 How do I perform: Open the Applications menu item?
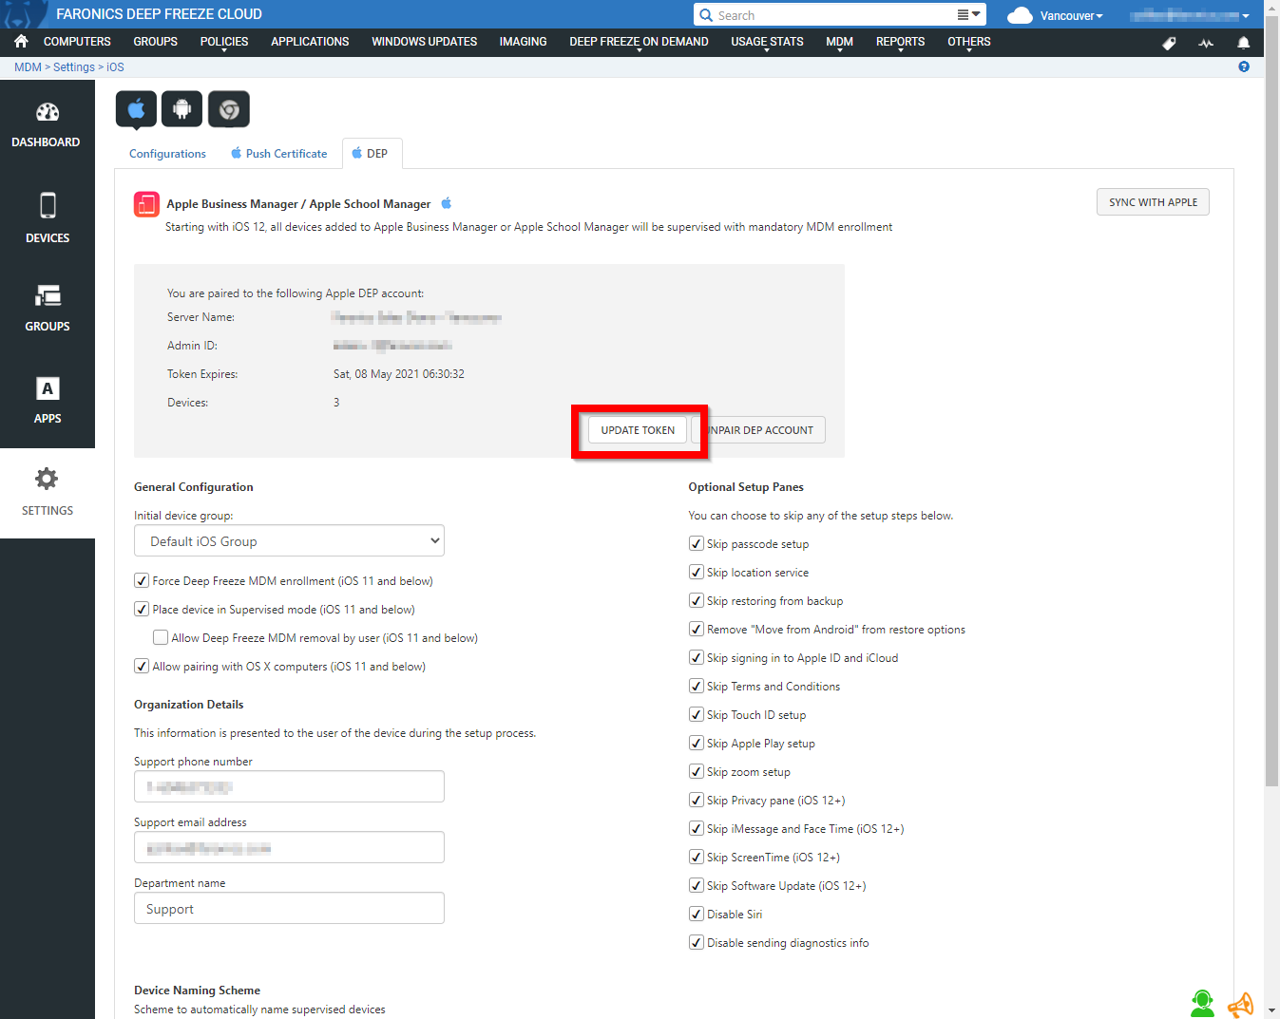click(310, 42)
